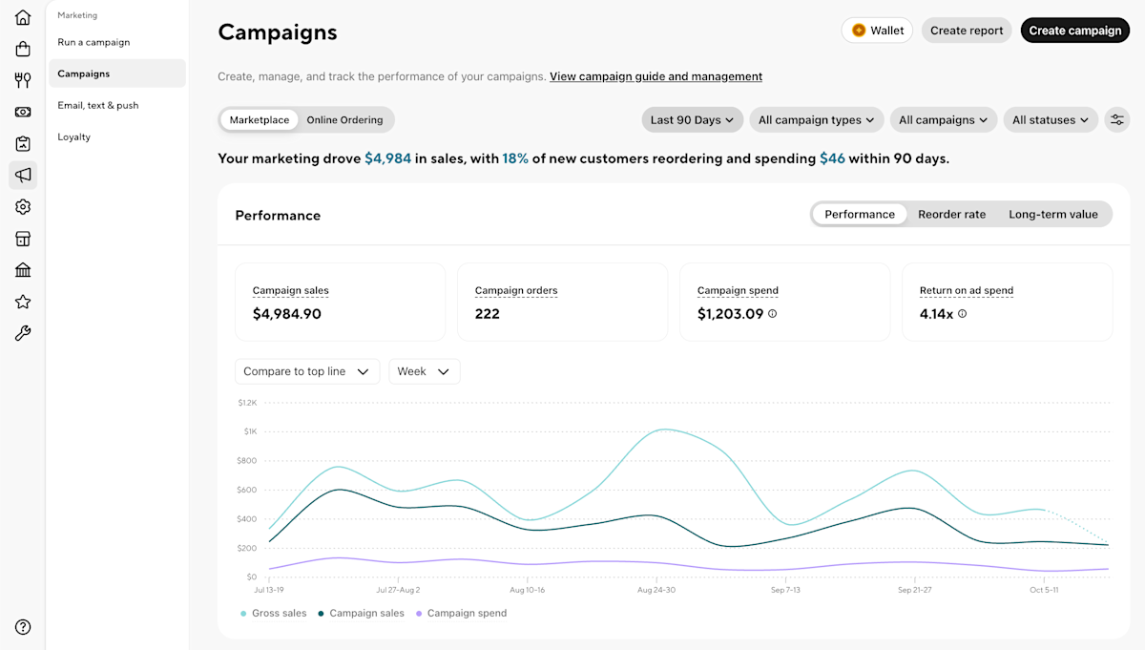Open the All campaign types dropdown

(817, 120)
